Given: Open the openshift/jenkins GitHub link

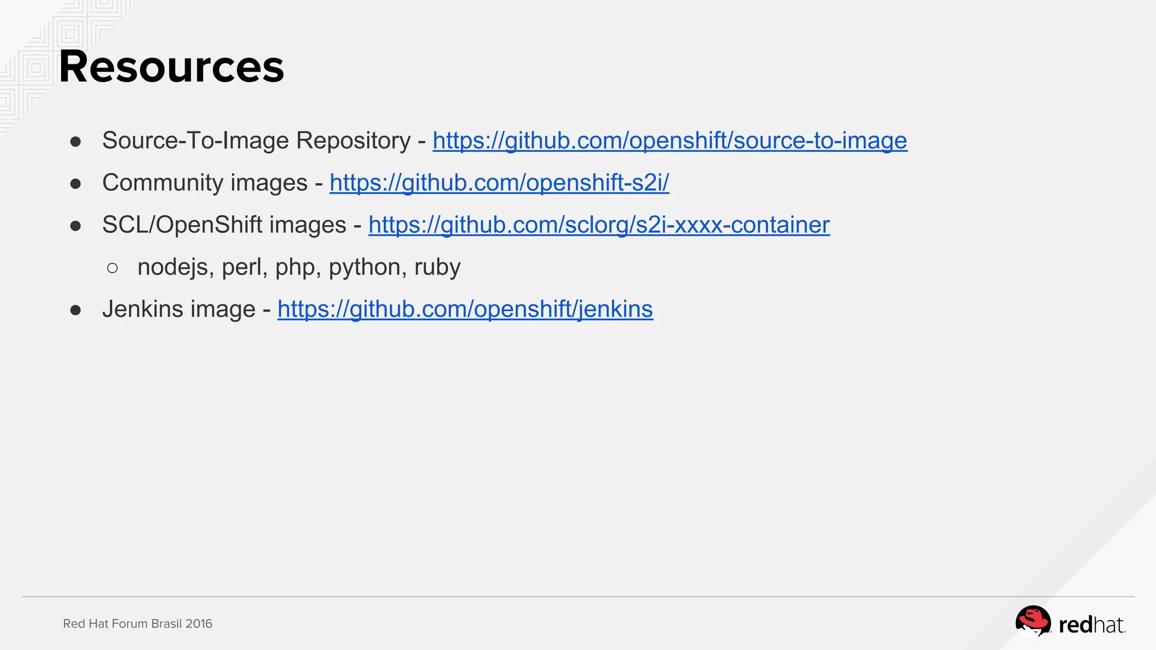Looking at the screenshot, I should (x=465, y=309).
